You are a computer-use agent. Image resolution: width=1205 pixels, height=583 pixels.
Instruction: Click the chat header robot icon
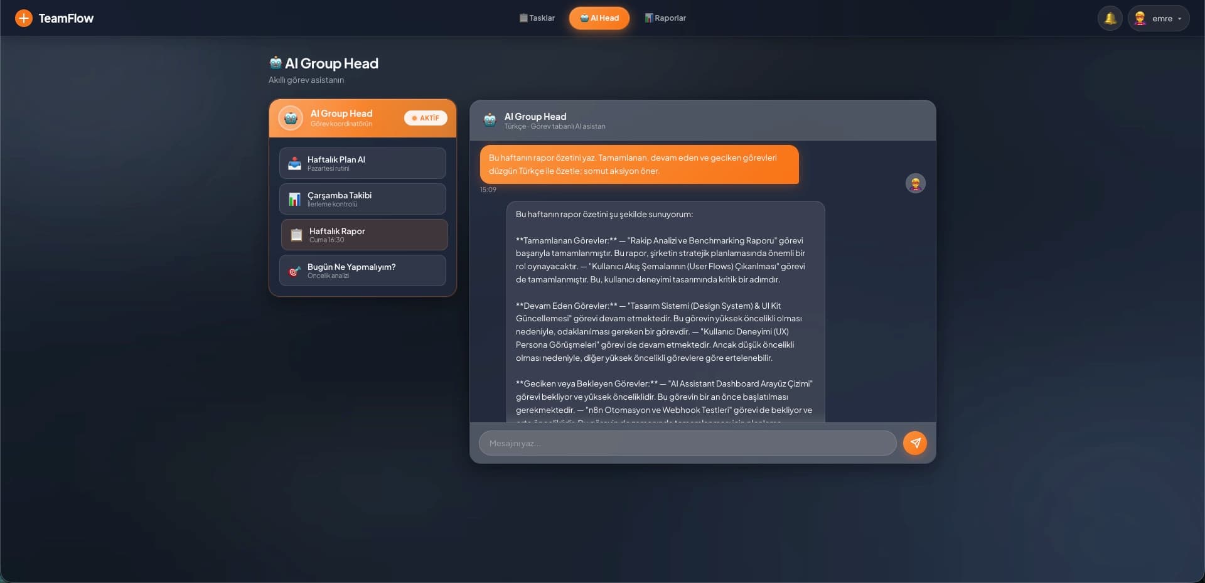(x=490, y=120)
